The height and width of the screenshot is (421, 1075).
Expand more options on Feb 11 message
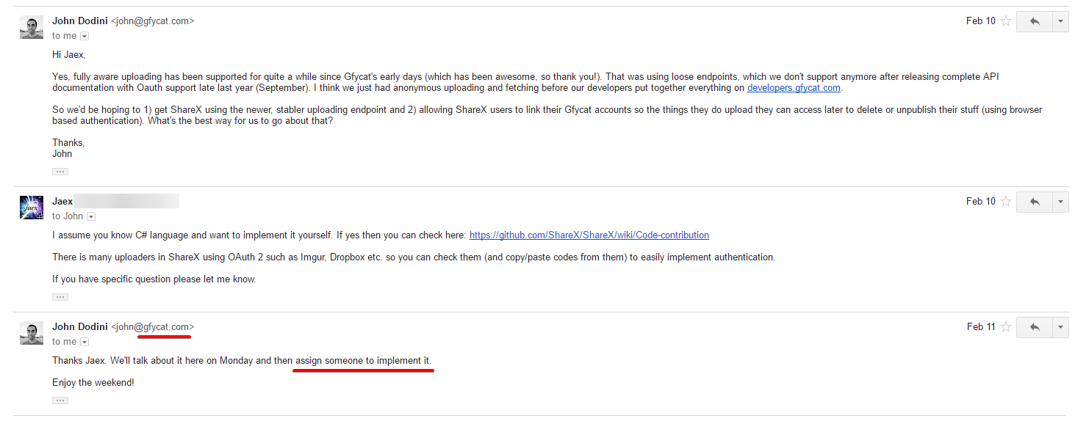pos(1060,327)
